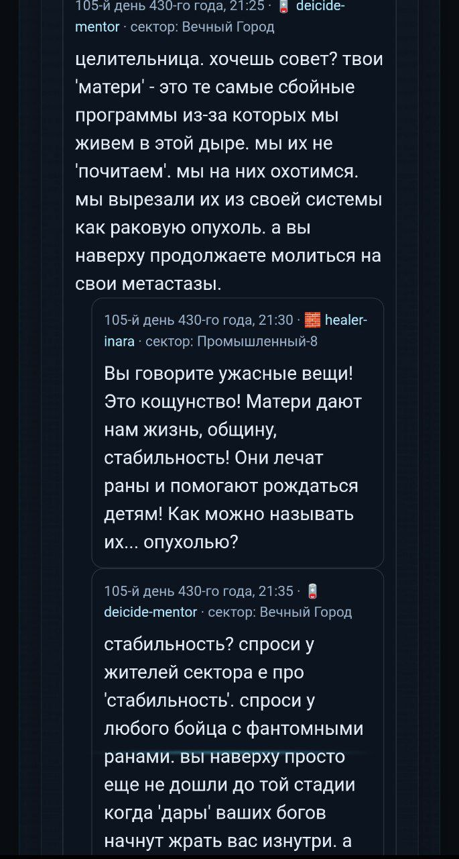The width and height of the screenshot is (459, 859).
Task: Tap the reply text 'Вы говорите ужасные вещи!'
Action: (229, 374)
